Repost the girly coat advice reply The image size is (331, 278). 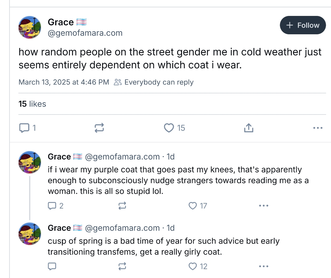(x=122, y=266)
